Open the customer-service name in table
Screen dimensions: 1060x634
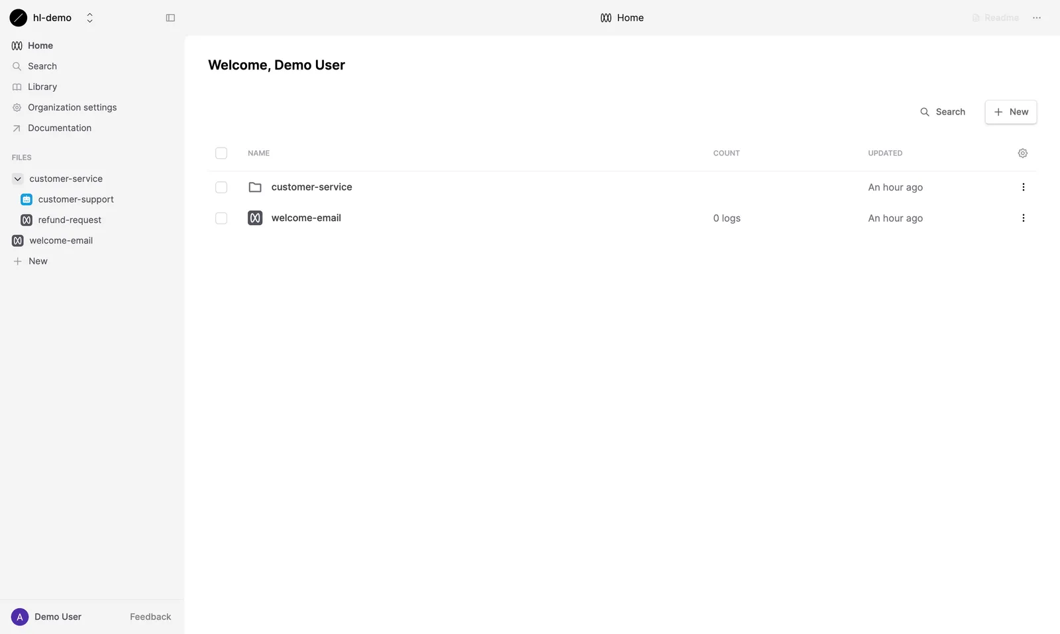pos(311,187)
